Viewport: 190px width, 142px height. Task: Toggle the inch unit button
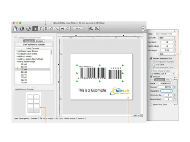[x=78, y=28]
